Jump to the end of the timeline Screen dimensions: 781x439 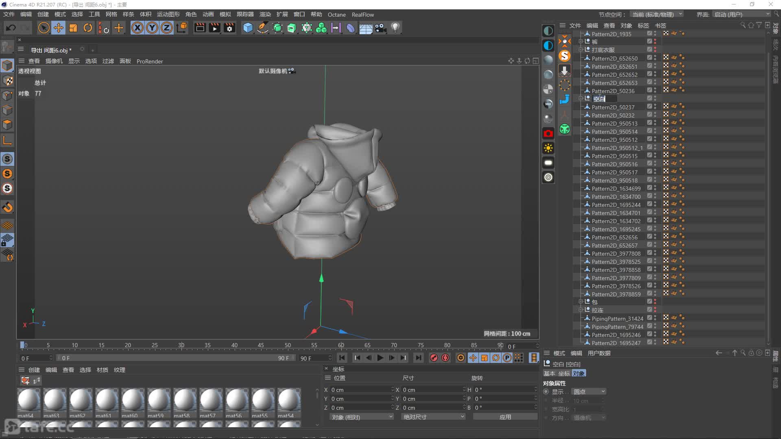tap(418, 358)
